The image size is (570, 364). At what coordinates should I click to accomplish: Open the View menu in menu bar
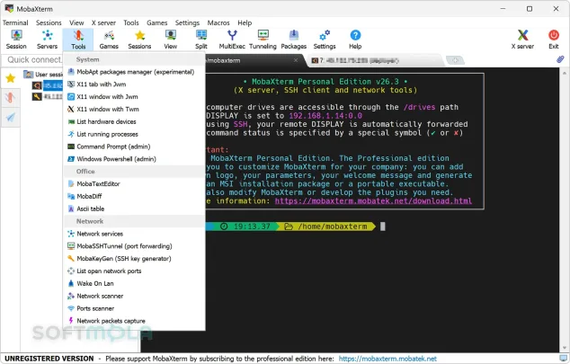pyautogui.click(x=76, y=22)
